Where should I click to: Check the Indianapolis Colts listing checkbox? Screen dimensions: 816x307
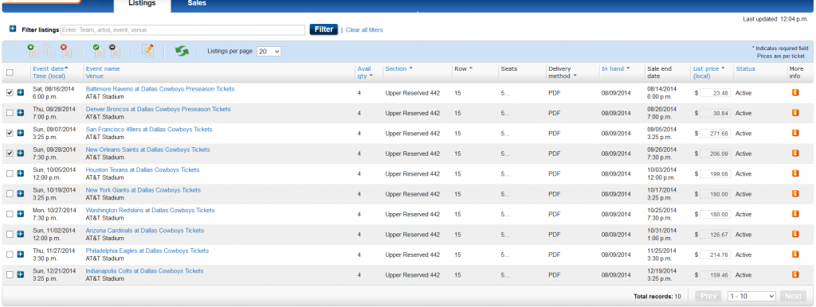10,275
